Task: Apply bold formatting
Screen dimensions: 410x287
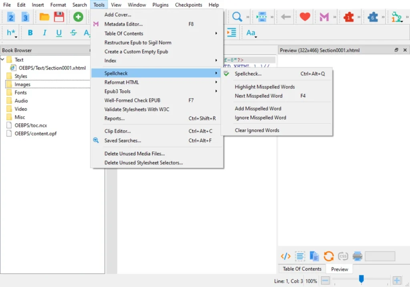Action: [x=30, y=33]
